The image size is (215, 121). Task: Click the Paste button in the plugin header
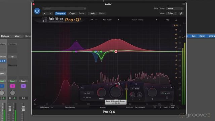[81, 13]
